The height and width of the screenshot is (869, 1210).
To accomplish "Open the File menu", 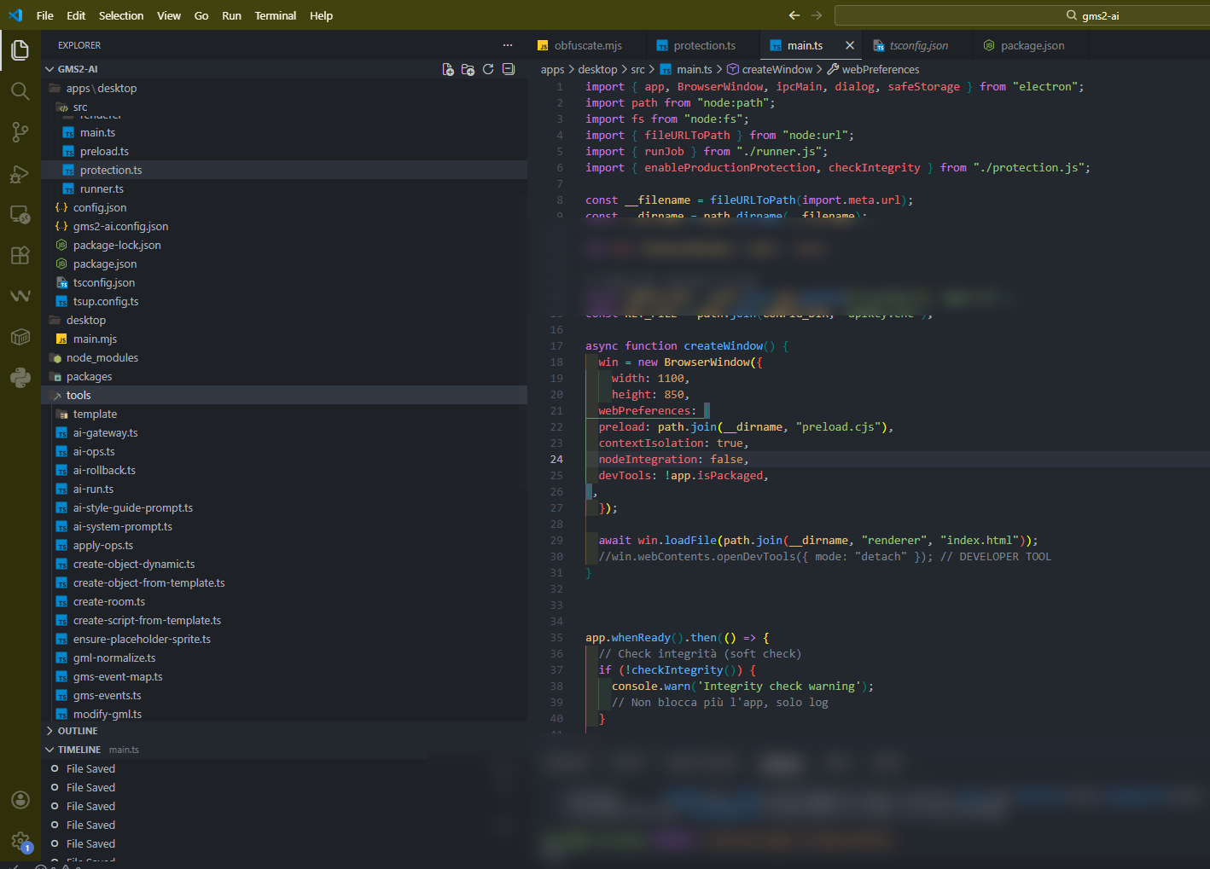I will (45, 15).
